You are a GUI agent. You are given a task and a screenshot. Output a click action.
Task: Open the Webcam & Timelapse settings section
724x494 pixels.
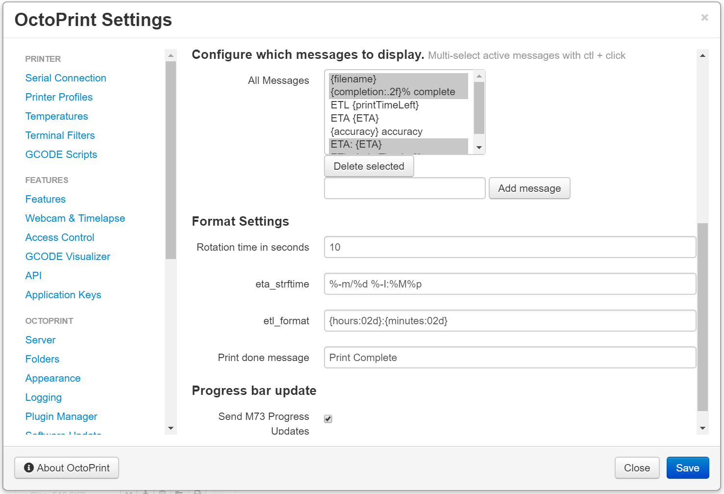coord(75,218)
